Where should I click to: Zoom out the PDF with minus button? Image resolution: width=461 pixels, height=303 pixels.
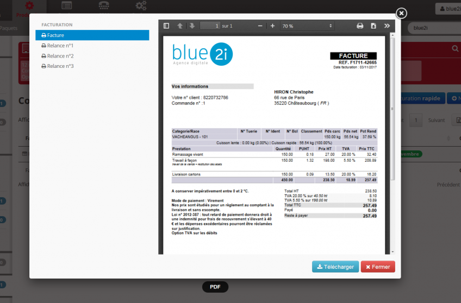pos(260,26)
